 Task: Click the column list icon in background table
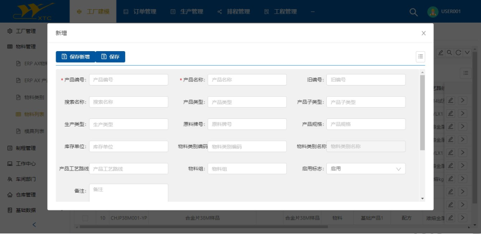pyautogui.click(x=466, y=73)
